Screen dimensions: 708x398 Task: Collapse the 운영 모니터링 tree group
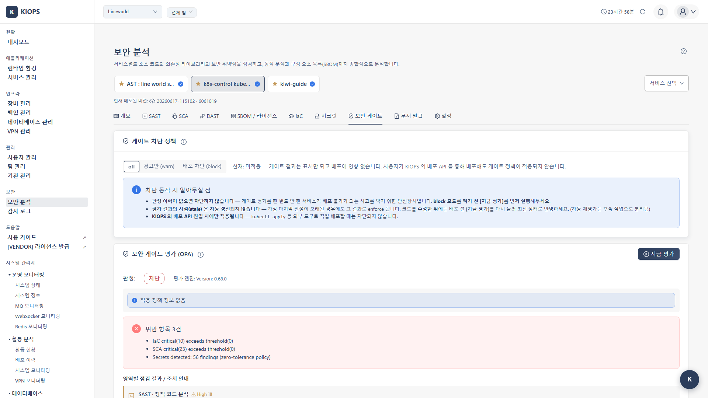point(26,275)
